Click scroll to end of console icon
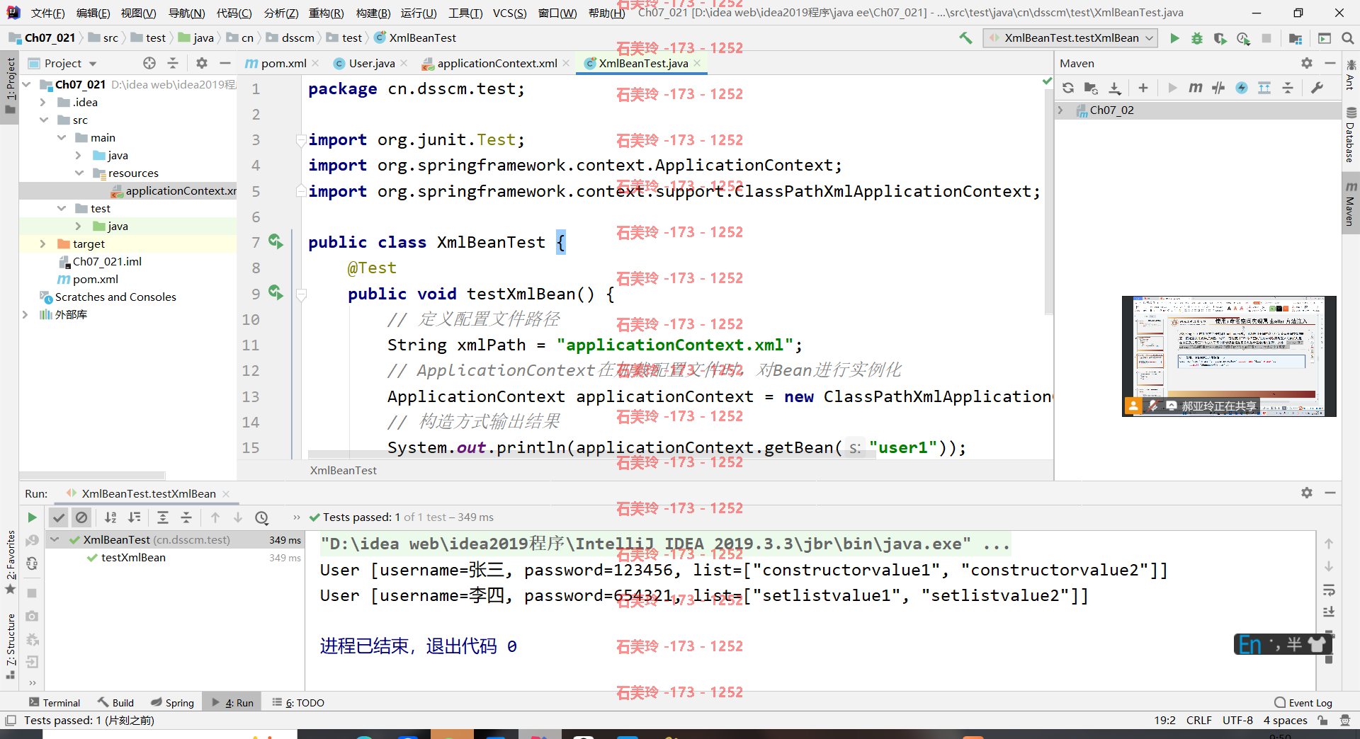The image size is (1360, 739). [x=1329, y=612]
